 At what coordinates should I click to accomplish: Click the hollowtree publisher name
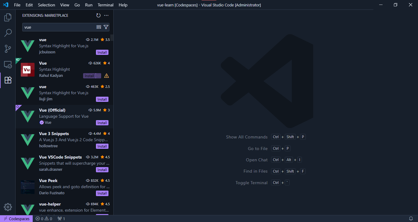[48, 146]
